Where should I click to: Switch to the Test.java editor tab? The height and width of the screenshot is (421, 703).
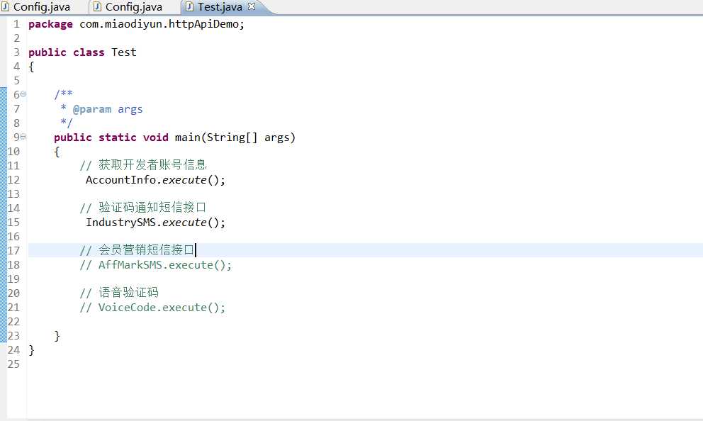point(220,7)
